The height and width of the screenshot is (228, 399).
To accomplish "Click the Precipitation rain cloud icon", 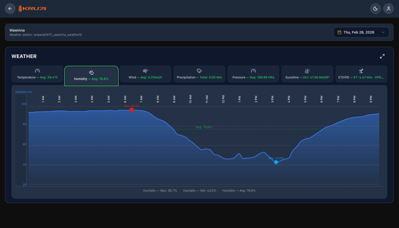I will [x=199, y=71].
